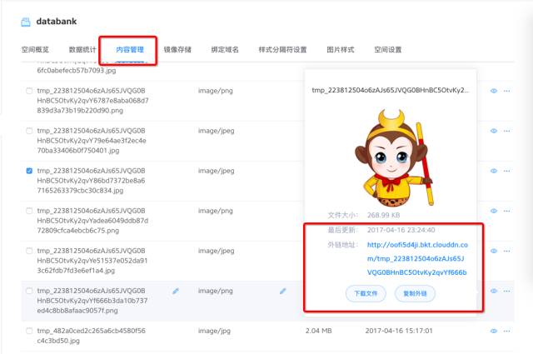Check the box for 3c62fdb7fd3e6ef1a4.jpg
The height and width of the screenshot is (354, 533).
pyautogui.click(x=29, y=251)
